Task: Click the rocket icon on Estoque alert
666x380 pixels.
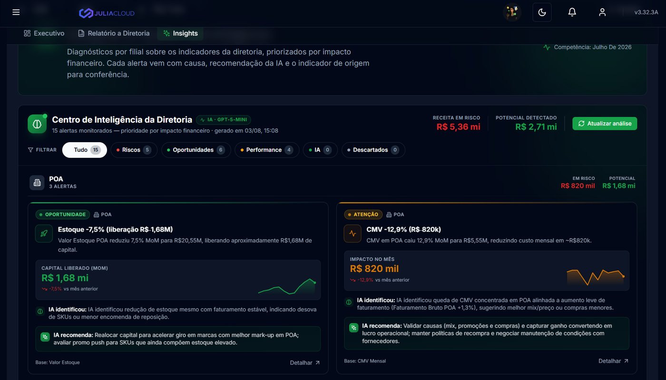Action: coord(44,234)
